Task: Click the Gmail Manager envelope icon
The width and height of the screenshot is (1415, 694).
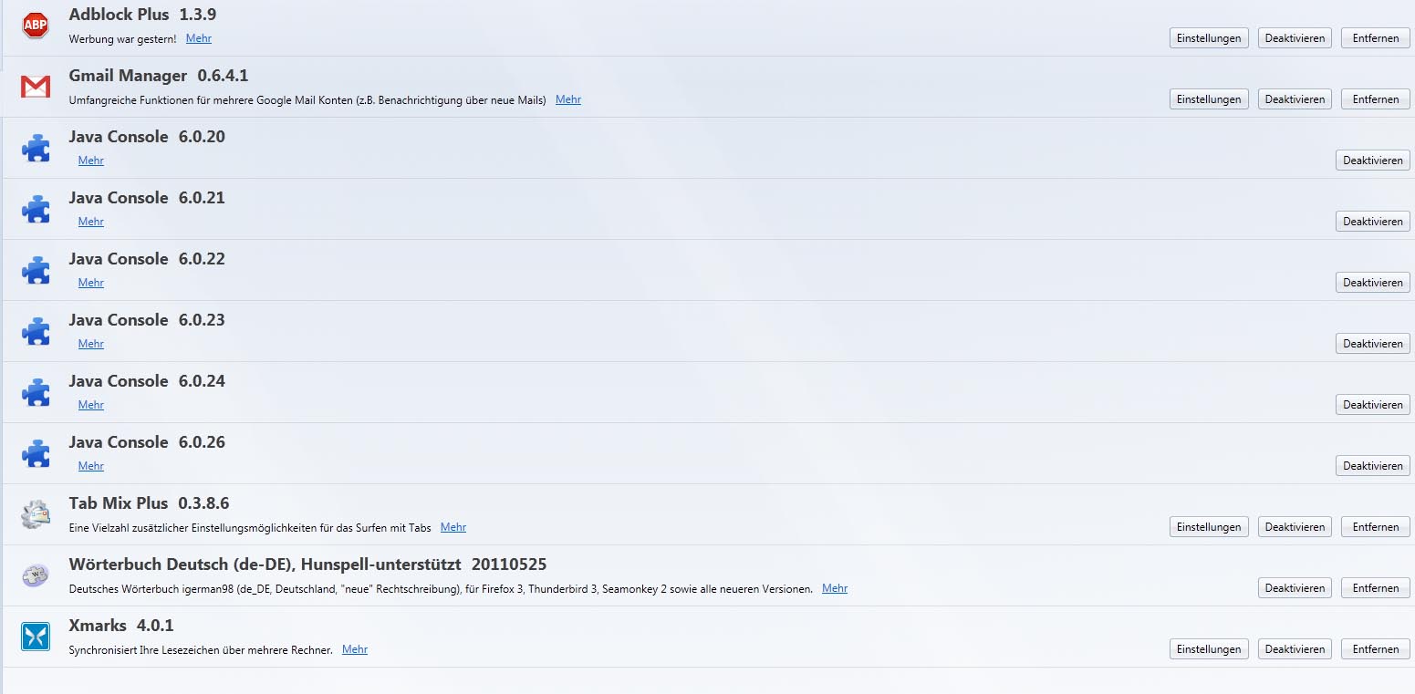Action: pyautogui.click(x=36, y=87)
